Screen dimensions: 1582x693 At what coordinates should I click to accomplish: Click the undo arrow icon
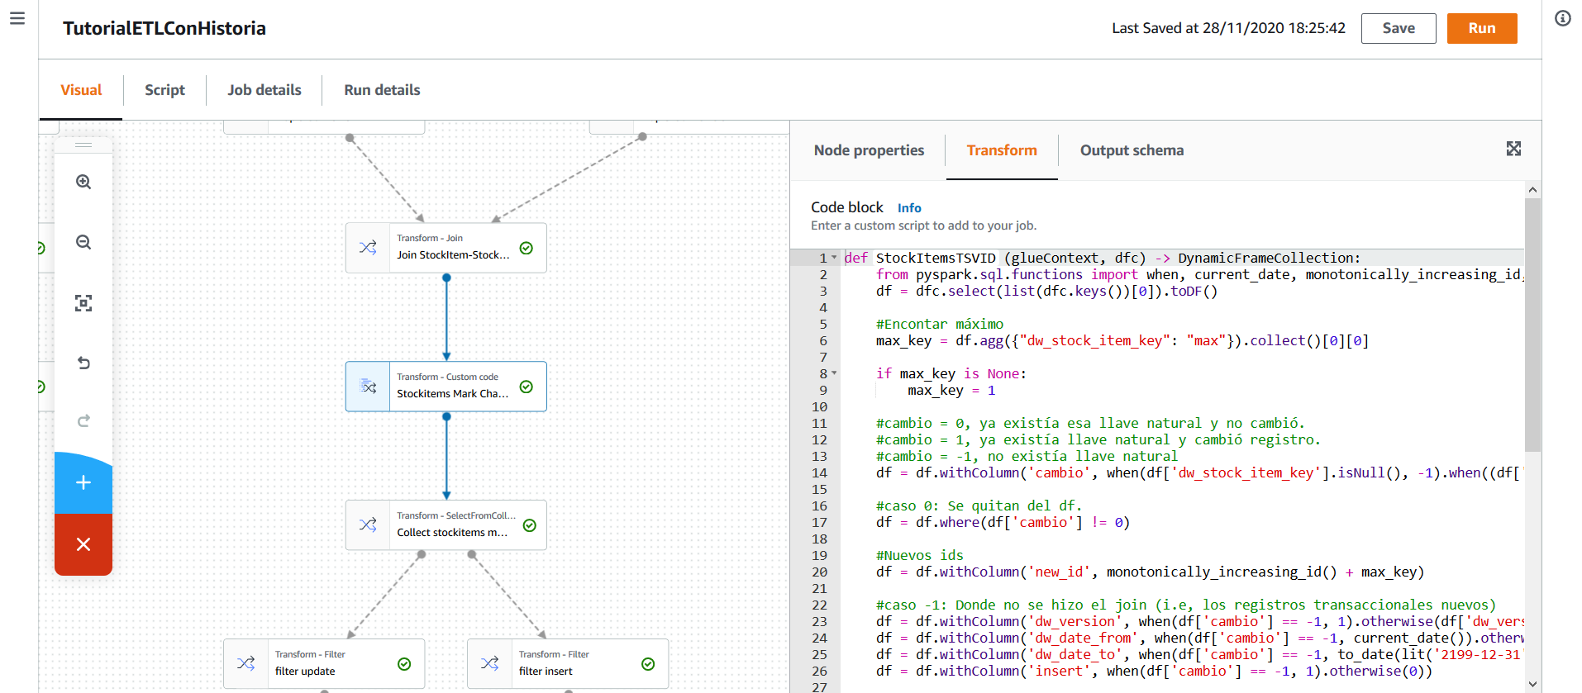(83, 363)
